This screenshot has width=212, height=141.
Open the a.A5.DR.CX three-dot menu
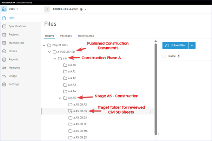(151, 111)
